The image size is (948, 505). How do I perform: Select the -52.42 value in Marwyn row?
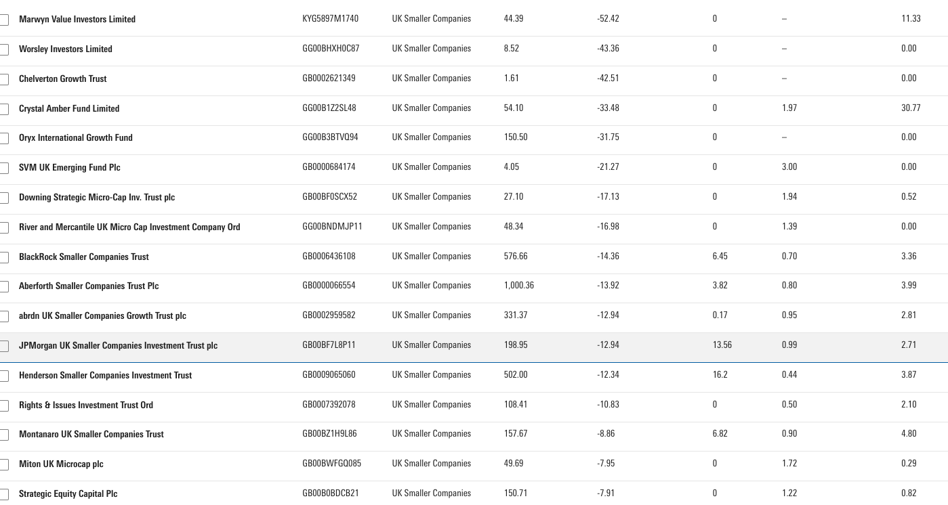point(608,18)
